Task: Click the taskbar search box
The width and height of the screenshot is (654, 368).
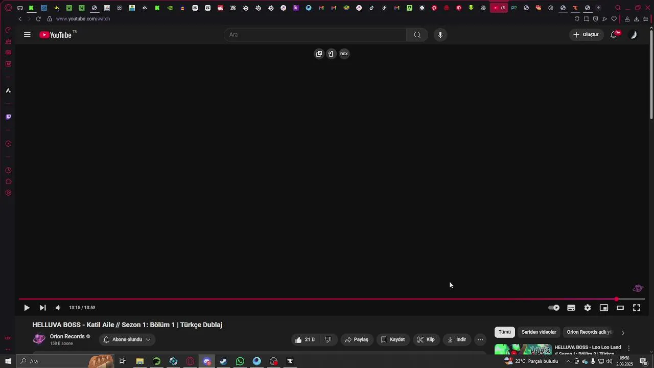Action: pos(66,361)
